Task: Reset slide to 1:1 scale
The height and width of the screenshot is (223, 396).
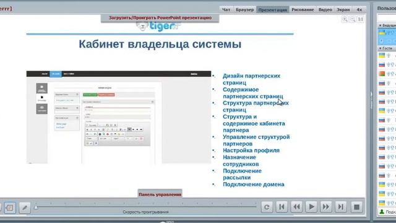Action: point(361,19)
